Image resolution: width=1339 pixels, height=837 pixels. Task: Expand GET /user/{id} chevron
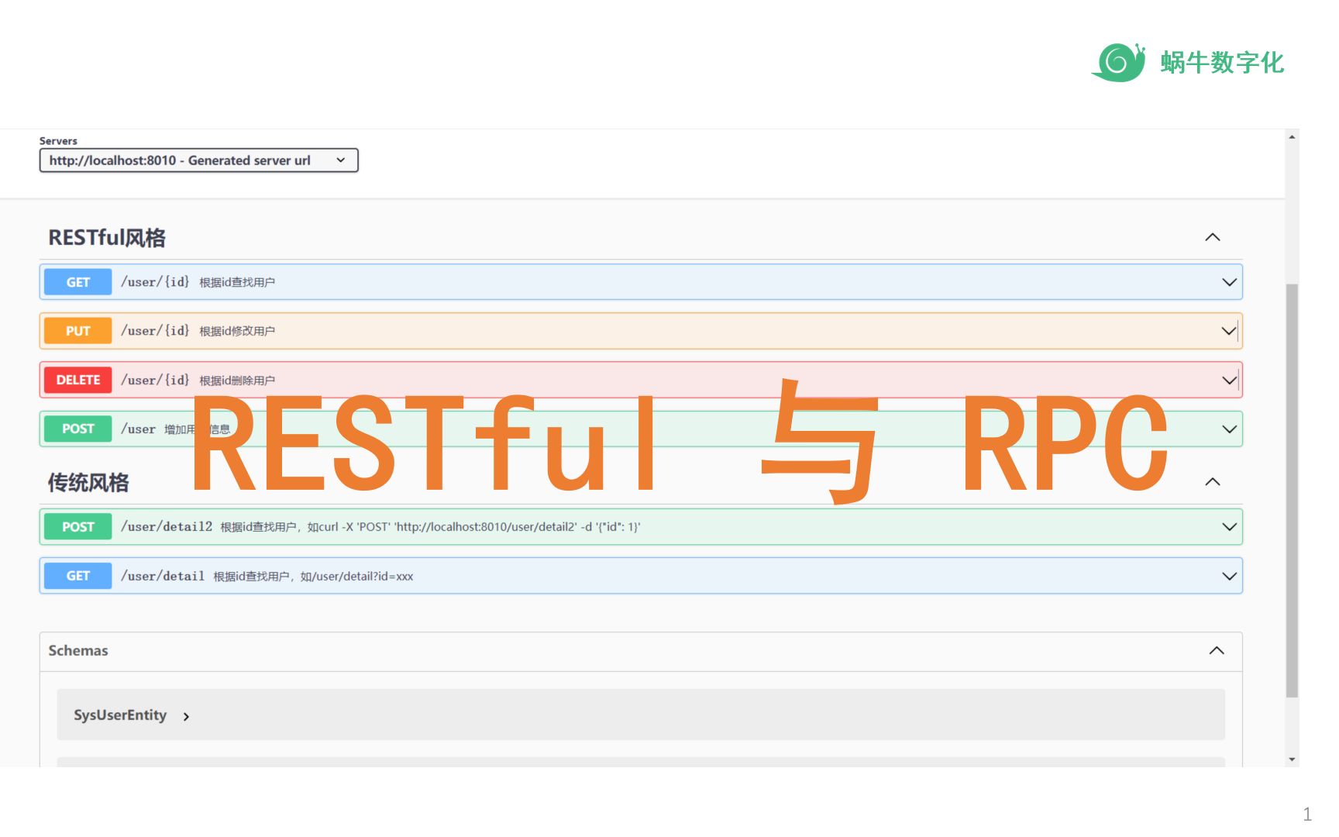(x=1229, y=282)
